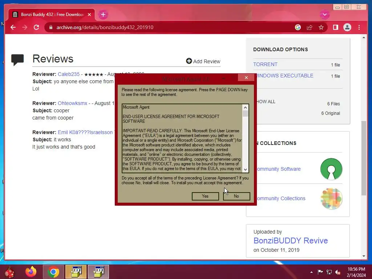Click SHOW ALL files link
This screenshot has width=372, height=279.
[266, 102]
